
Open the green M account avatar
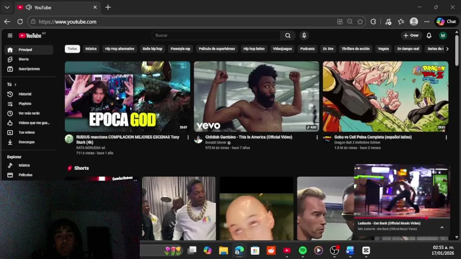pyautogui.click(x=443, y=36)
